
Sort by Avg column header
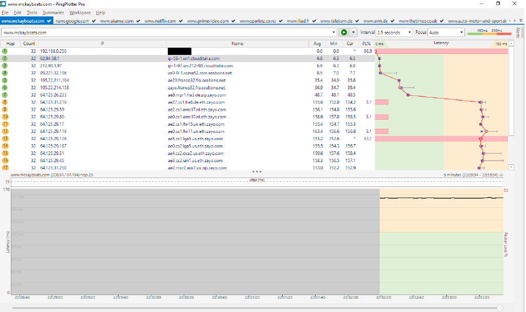(317, 44)
